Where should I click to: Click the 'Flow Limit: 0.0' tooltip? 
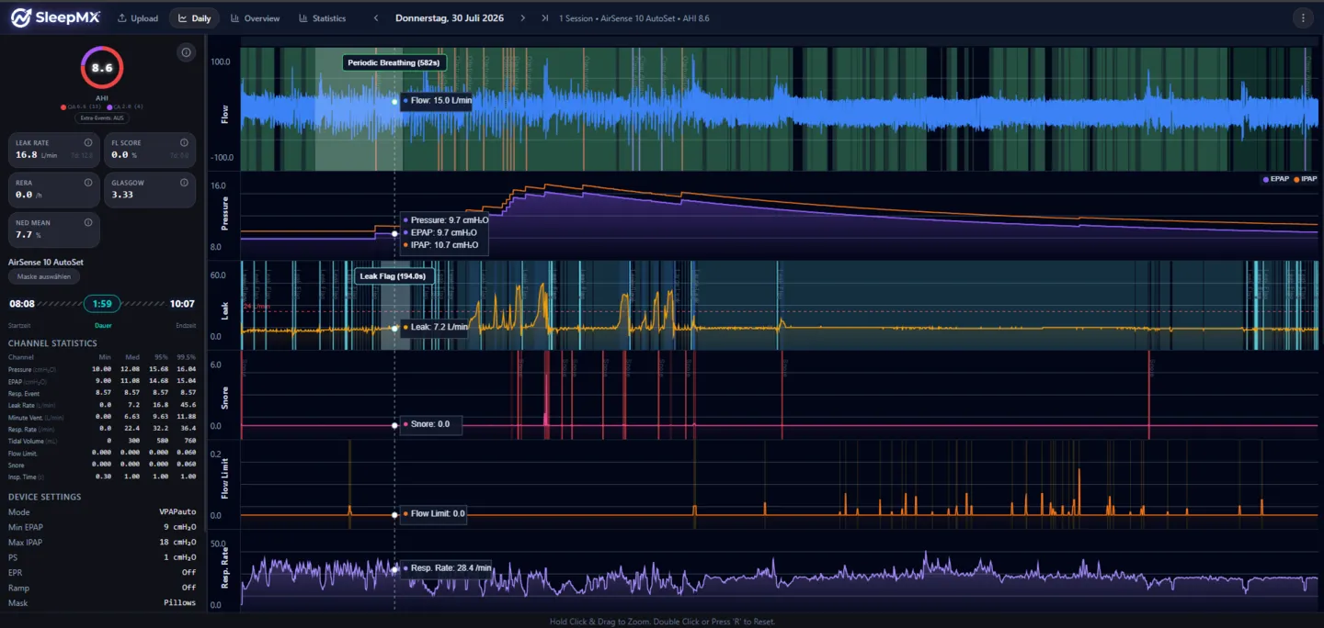click(x=434, y=514)
